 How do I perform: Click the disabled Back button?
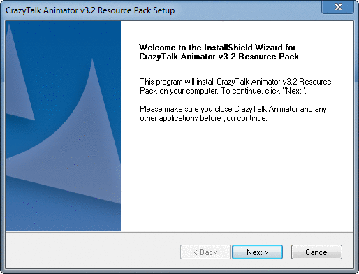click(x=205, y=252)
